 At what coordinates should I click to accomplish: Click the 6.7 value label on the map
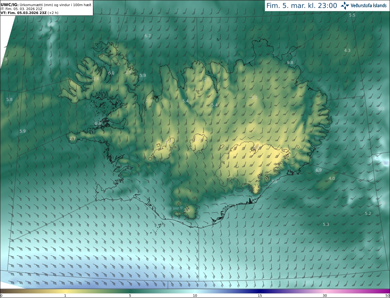(148, 36)
